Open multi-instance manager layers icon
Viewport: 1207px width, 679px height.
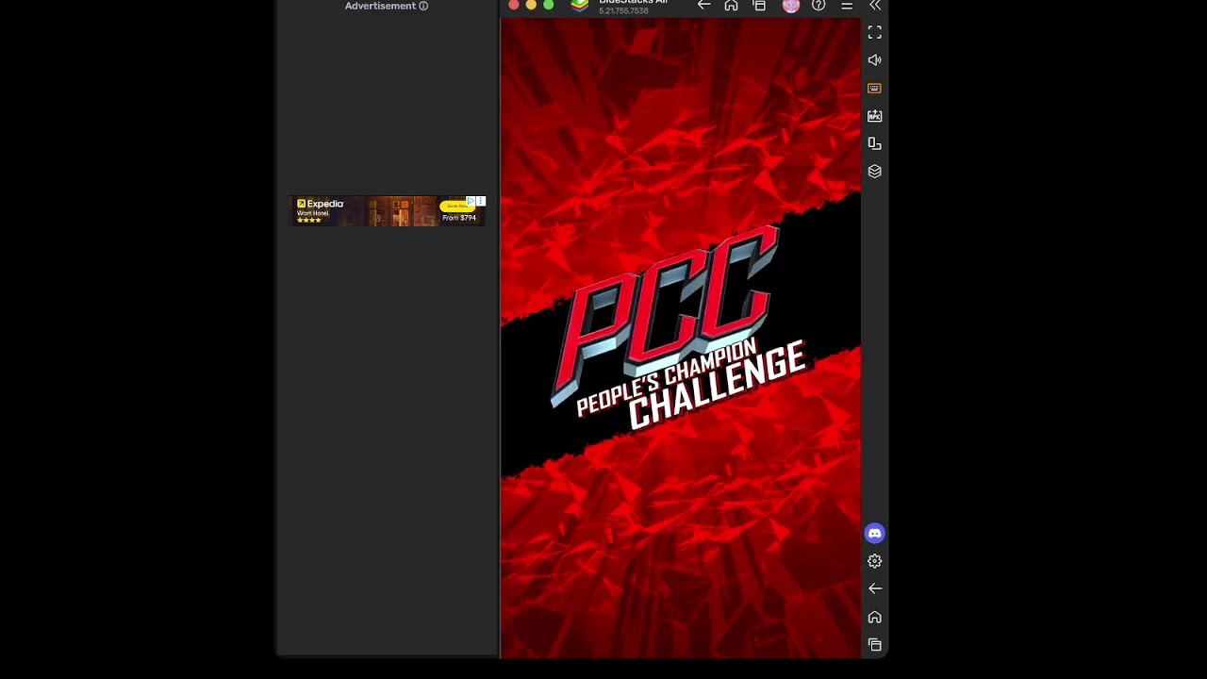[874, 171]
